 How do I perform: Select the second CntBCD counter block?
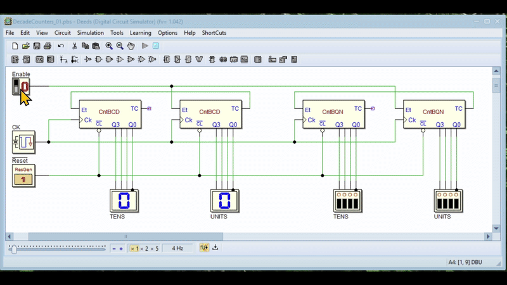210,114
